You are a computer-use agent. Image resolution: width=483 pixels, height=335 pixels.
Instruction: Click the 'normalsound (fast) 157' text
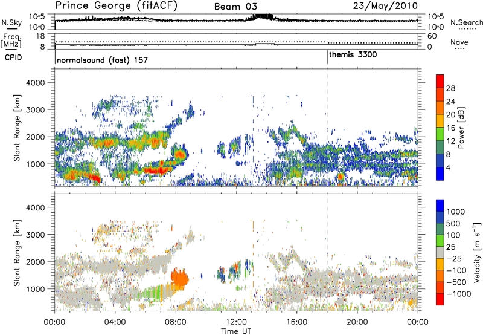pos(102,60)
